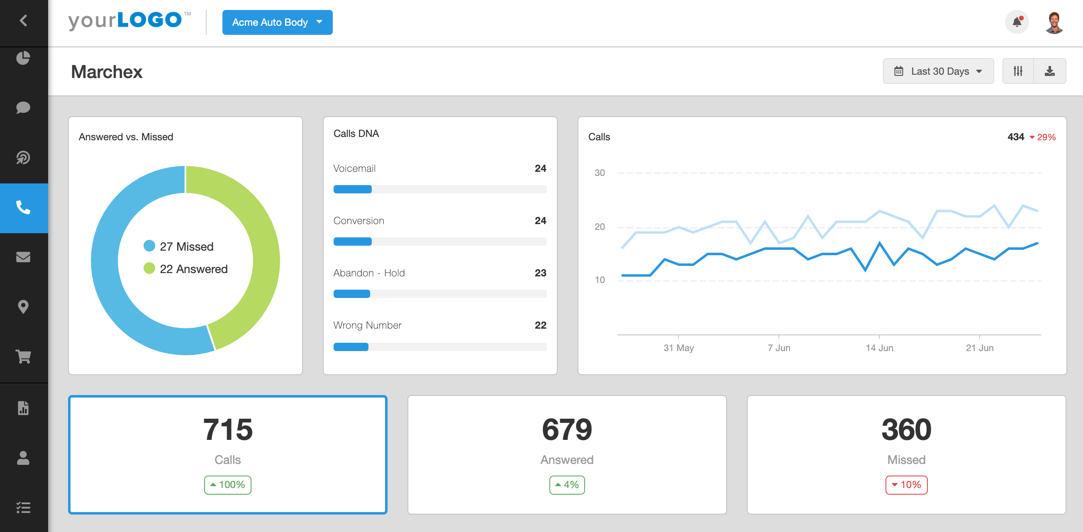Viewport: 1083px width, 532px height.
Task: Open the pie chart dashboard icon
Action: pyautogui.click(x=24, y=58)
